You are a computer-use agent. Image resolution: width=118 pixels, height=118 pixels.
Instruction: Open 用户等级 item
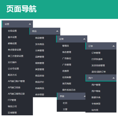(96, 91)
